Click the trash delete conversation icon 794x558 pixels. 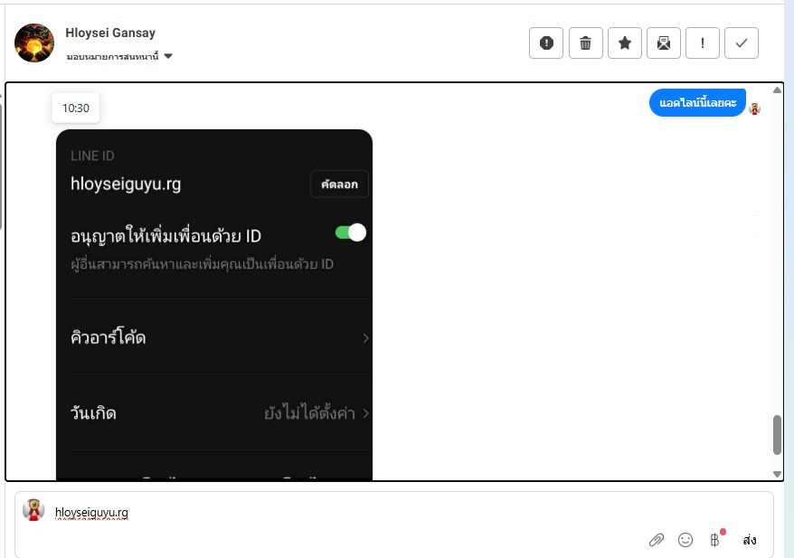click(585, 43)
